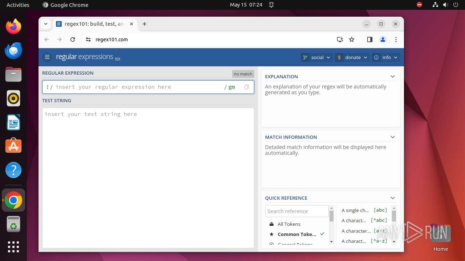This screenshot has width=465, height=261.
Task: Focus the regular expression input field
Action: (x=138, y=87)
